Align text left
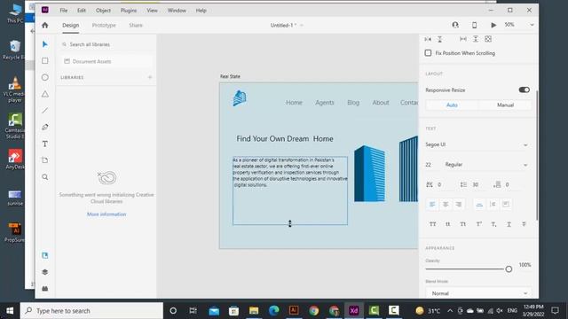The height and width of the screenshot is (319, 568). click(x=432, y=205)
